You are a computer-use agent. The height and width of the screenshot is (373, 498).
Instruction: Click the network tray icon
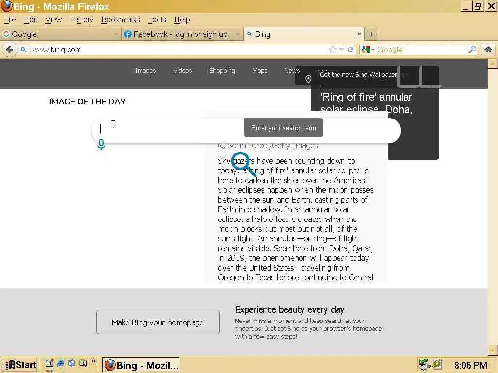[x=424, y=365]
